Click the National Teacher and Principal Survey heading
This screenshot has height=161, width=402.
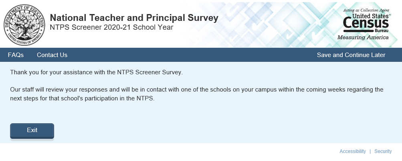pyautogui.click(x=134, y=18)
